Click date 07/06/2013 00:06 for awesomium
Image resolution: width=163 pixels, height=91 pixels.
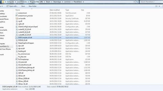coord(56,13)
